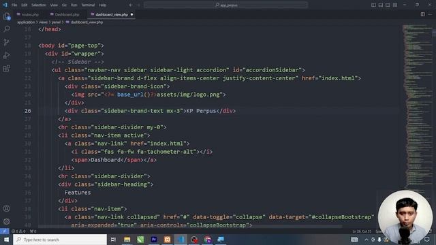Open the Chrome taskbar icon
This screenshot has width=436, height=245.
coord(207,240)
